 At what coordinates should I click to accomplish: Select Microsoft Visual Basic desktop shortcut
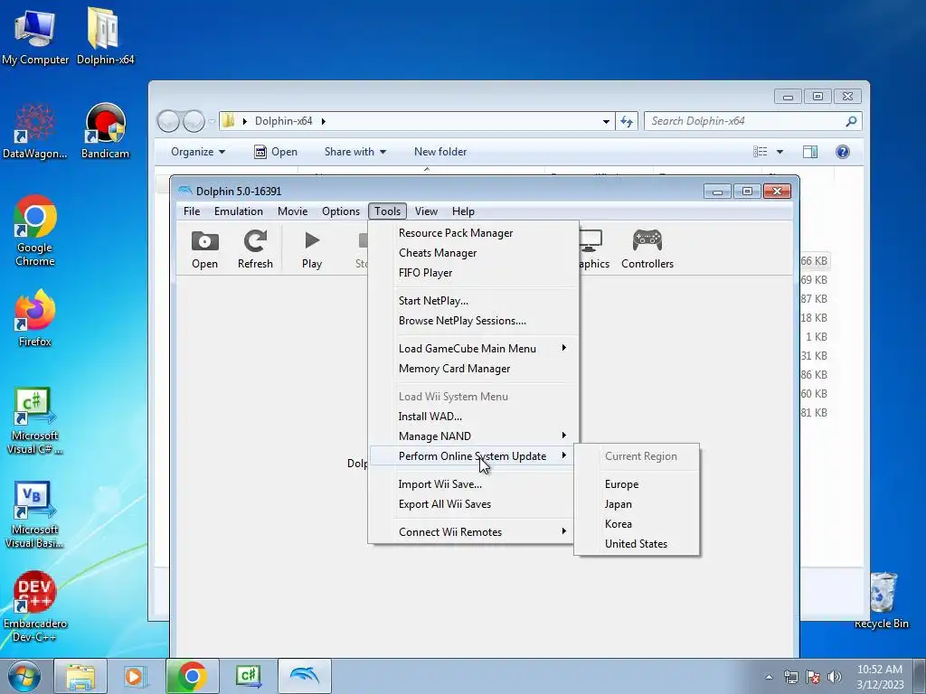click(35, 515)
